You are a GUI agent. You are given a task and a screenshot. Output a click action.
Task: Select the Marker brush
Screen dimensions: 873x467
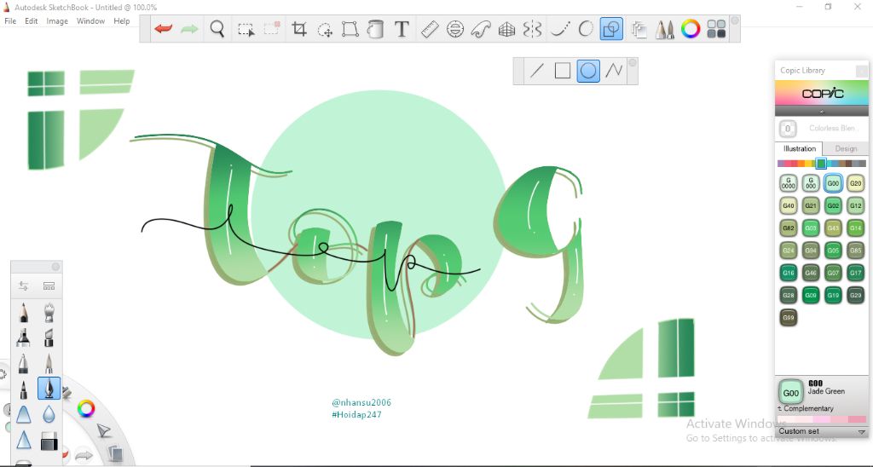pyautogui.click(x=23, y=337)
